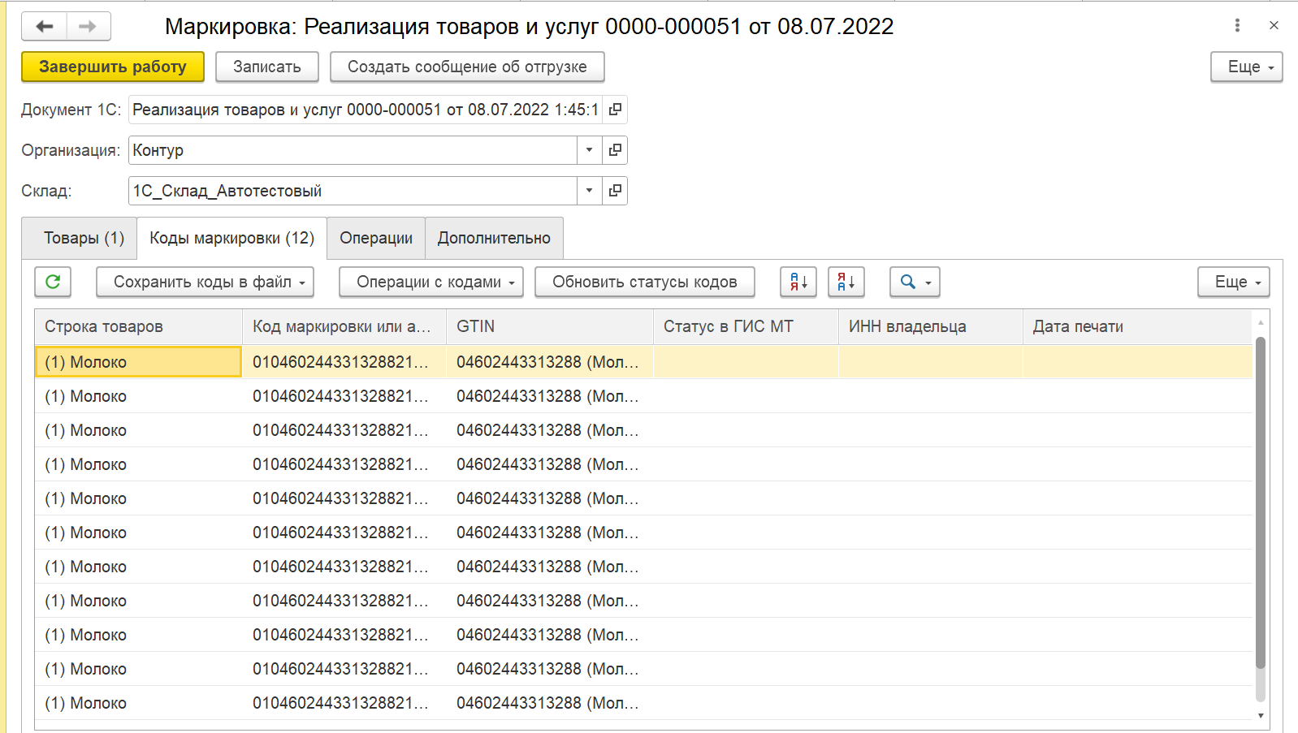This screenshot has width=1298, height=733.
Task: Open the Документ 1С link icon
Action: (615, 110)
